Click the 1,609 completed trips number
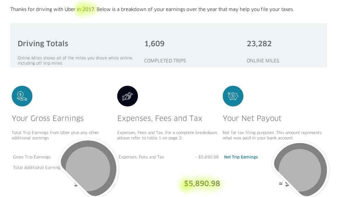This screenshot has width=337, height=197. click(154, 44)
